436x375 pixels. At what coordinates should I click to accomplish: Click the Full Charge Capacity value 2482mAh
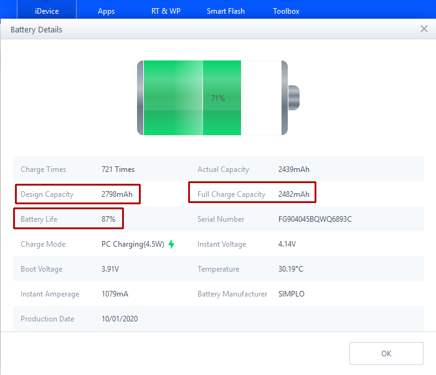(293, 194)
